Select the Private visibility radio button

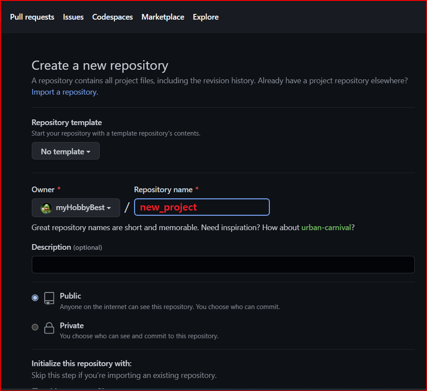[35, 327]
